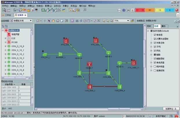Sort by the 数量 column header
The image size is (180, 118).
24,84
